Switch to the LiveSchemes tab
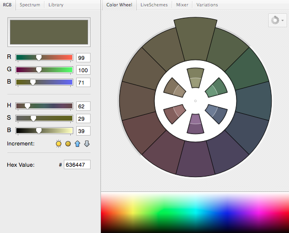 coord(154,5)
